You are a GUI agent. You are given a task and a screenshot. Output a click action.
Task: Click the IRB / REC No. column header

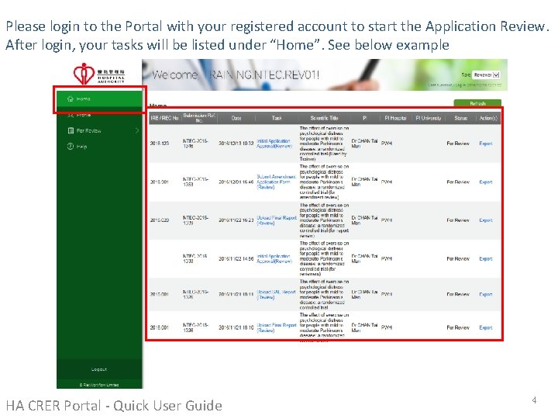164,118
